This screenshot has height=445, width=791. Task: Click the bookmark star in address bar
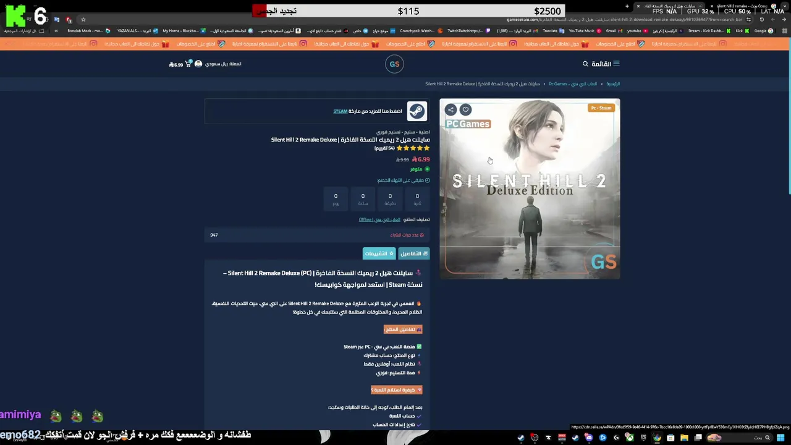coord(83,20)
